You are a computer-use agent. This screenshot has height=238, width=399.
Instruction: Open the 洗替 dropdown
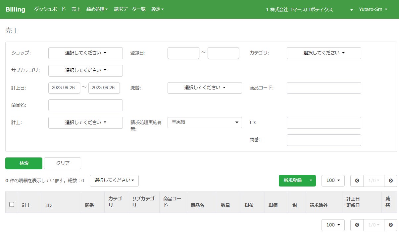(205, 88)
